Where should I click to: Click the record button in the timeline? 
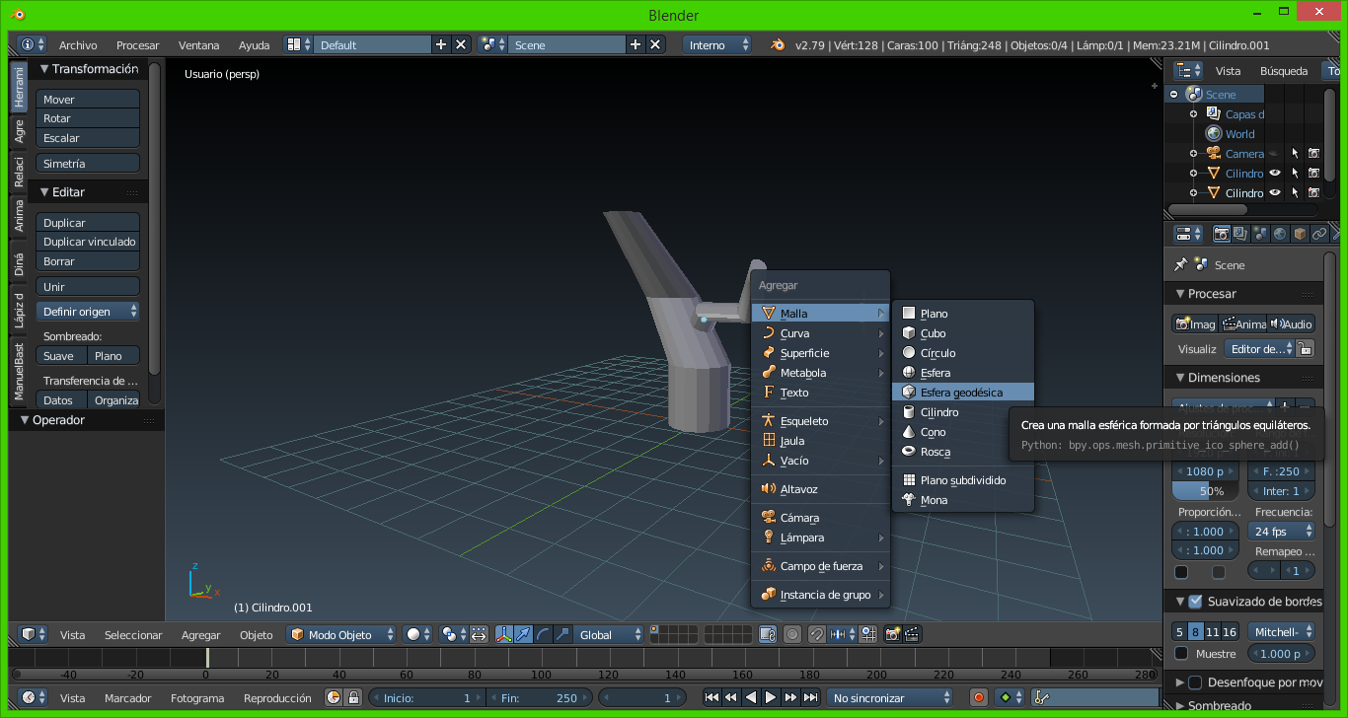979,697
